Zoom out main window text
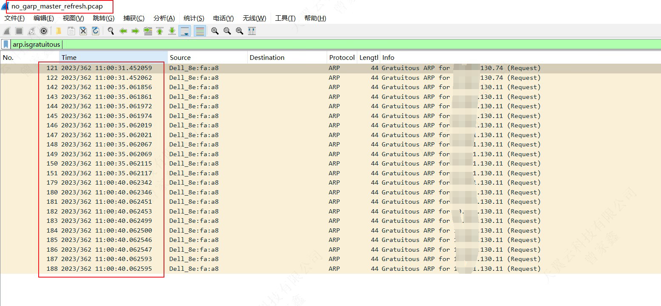The height and width of the screenshot is (306, 661). click(x=227, y=31)
